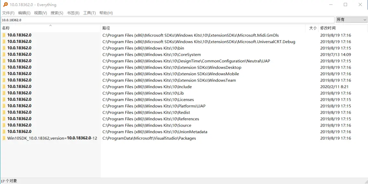The image size is (368, 184).
Task: Open the 工具(T) menu
Action: coord(89,13)
